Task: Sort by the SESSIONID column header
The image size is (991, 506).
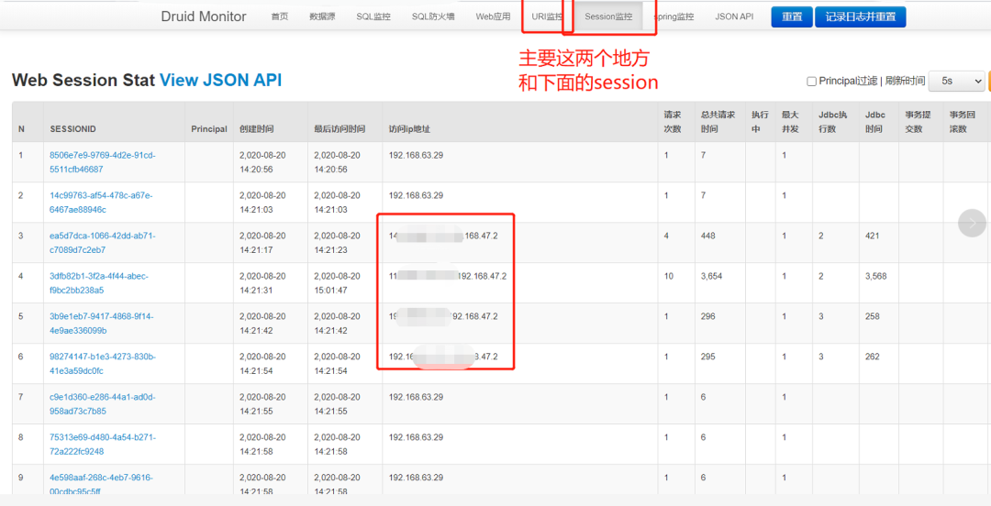Action: pyautogui.click(x=72, y=129)
